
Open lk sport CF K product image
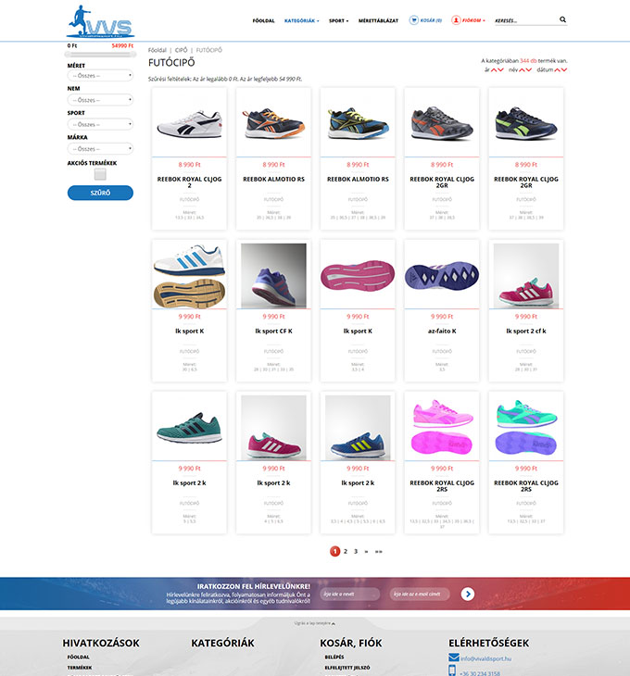tap(273, 275)
